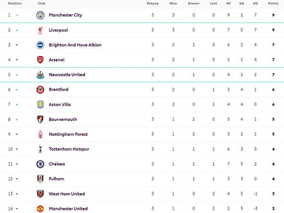Viewport: 284px width, 213px height.
Task: Click Arsenal's red down movement arrow
Action: [17, 60]
